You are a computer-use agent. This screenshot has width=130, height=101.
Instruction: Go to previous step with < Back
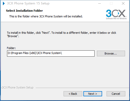tap(73, 94)
